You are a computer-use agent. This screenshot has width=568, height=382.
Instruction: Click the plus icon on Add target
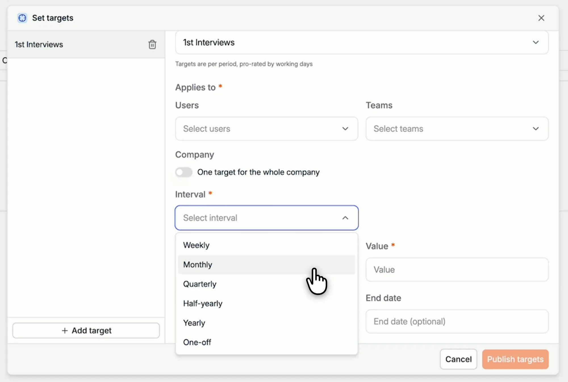point(65,330)
